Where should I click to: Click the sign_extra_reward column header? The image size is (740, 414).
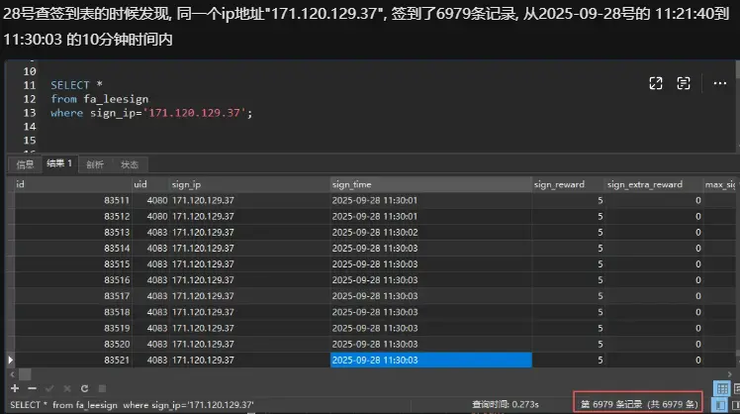point(654,184)
